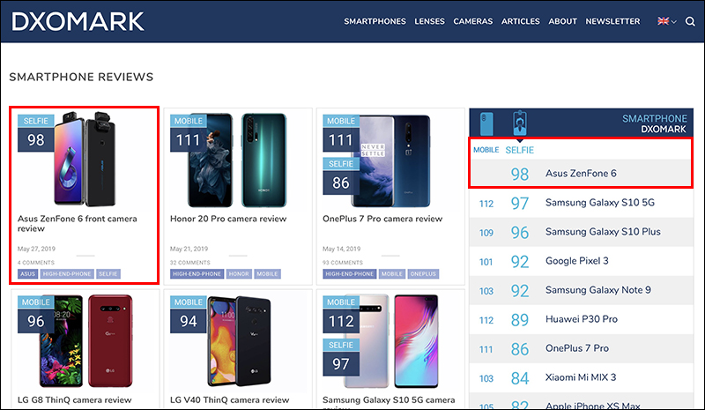705x410 pixels.
Task: Go to the NEWSLETTER page
Action: coord(612,21)
